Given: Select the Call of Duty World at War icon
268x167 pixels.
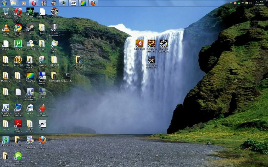Looking at the screenshot, I should tap(151, 60).
